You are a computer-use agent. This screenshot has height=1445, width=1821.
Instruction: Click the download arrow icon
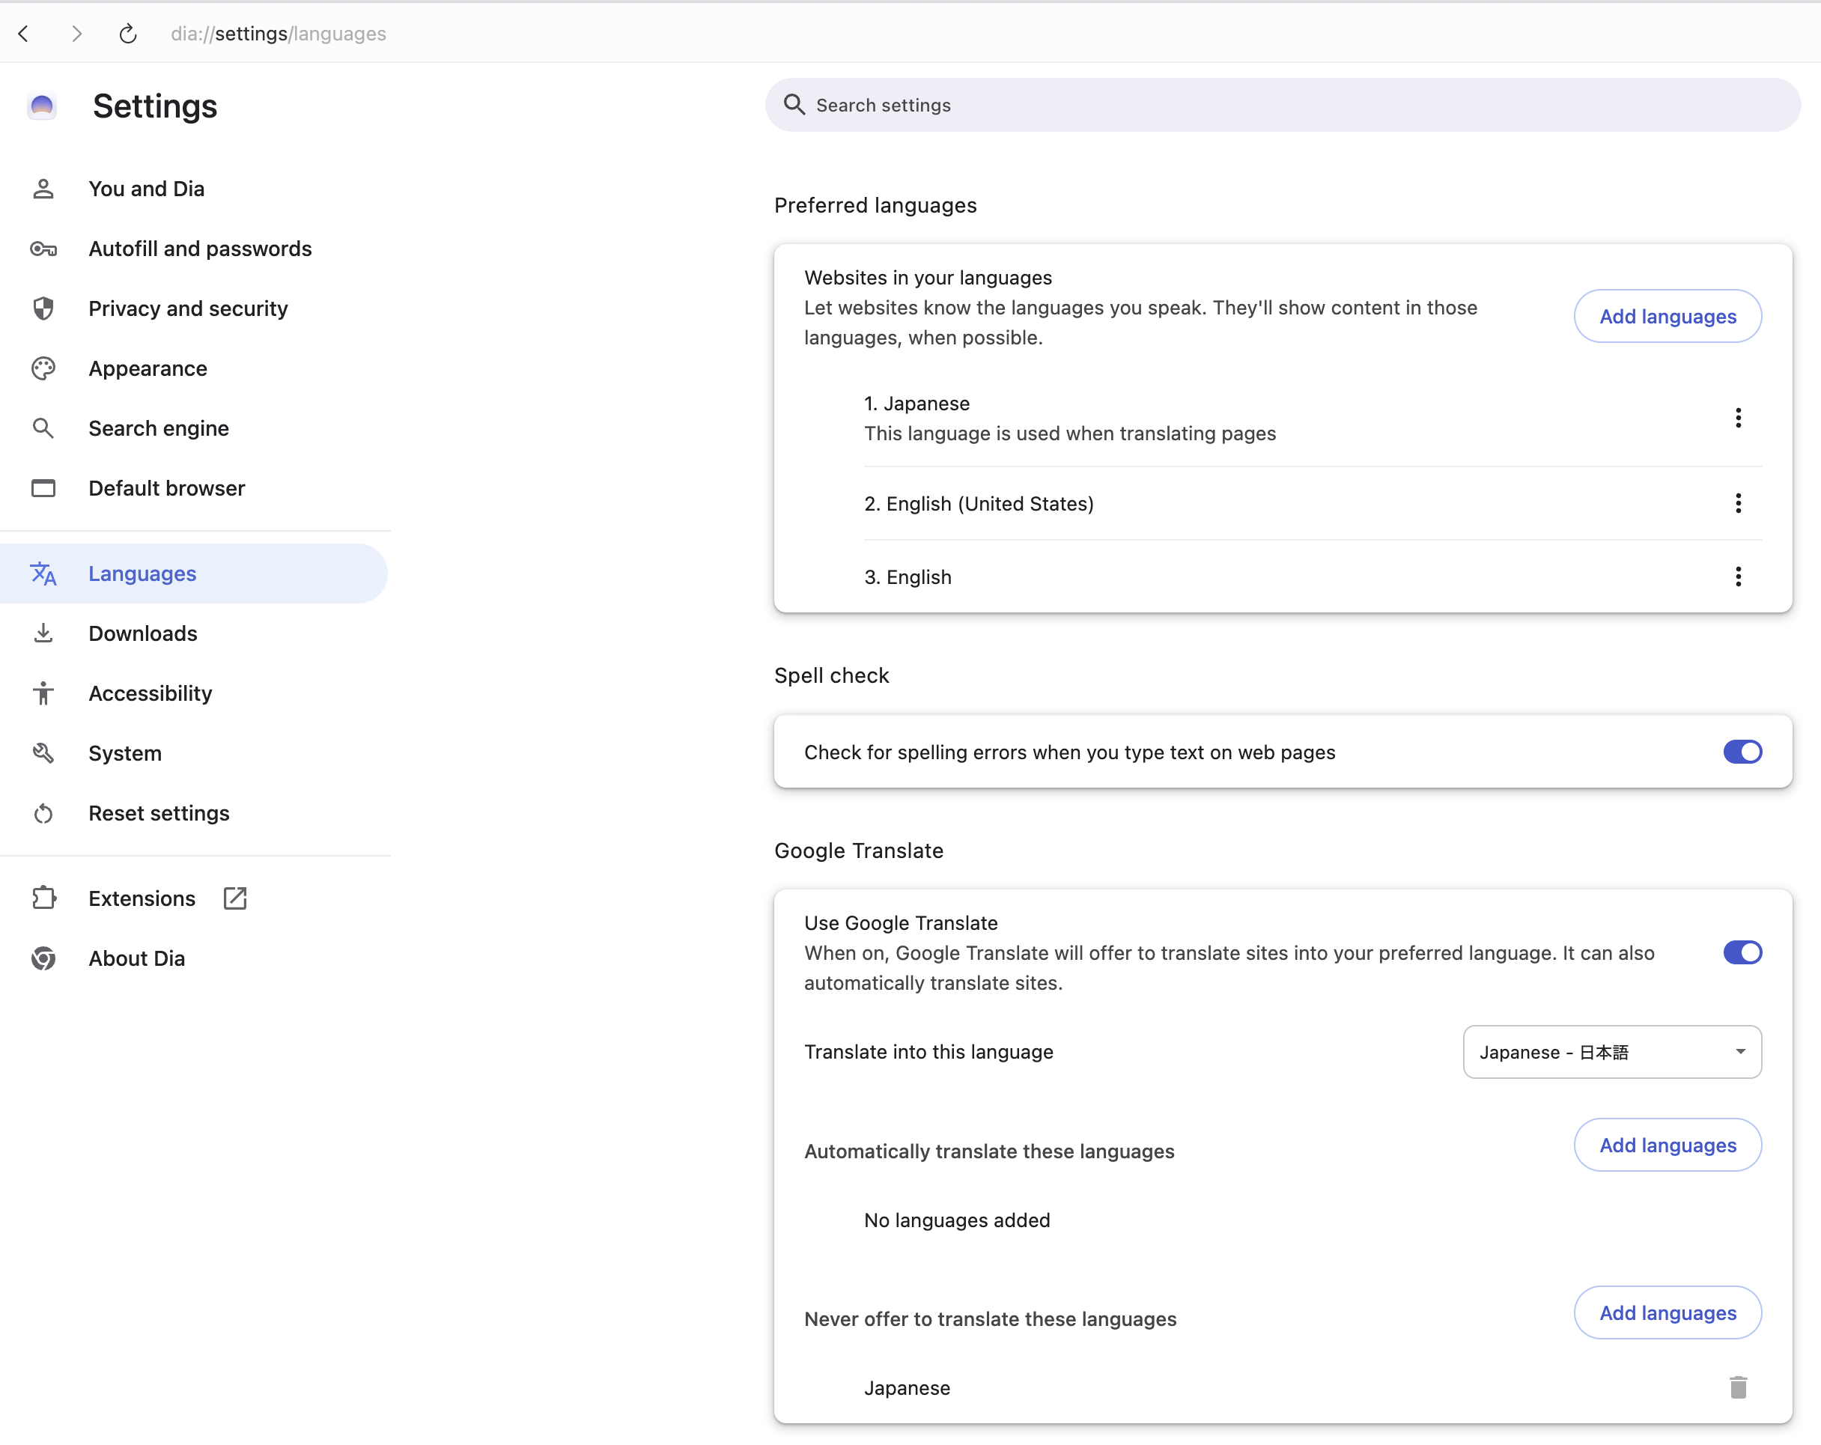pyautogui.click(x=43, y=633)
